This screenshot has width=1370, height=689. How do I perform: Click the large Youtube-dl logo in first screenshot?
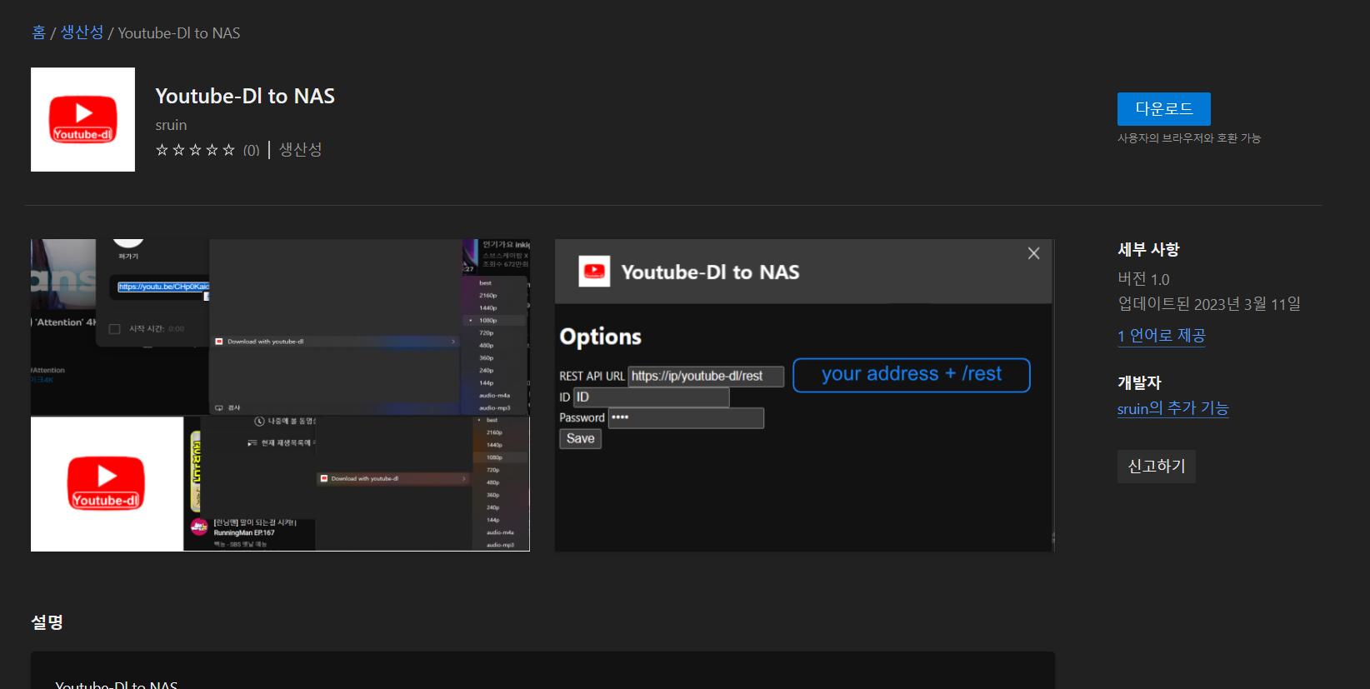click(106, 483)
